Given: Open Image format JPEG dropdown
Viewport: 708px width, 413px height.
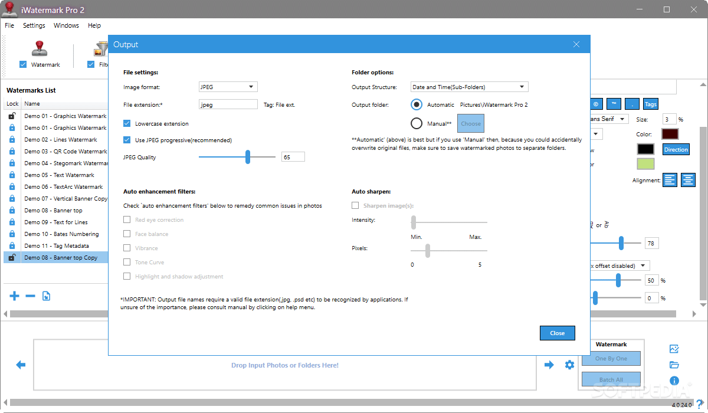Looking at the screenshot, I should pyautogui.click(x=228, y=87).
